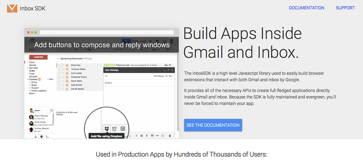Expand the Support pipeline in sidebar
The height and width of the screenshot is (163, 363).
(x=30, y=88)
